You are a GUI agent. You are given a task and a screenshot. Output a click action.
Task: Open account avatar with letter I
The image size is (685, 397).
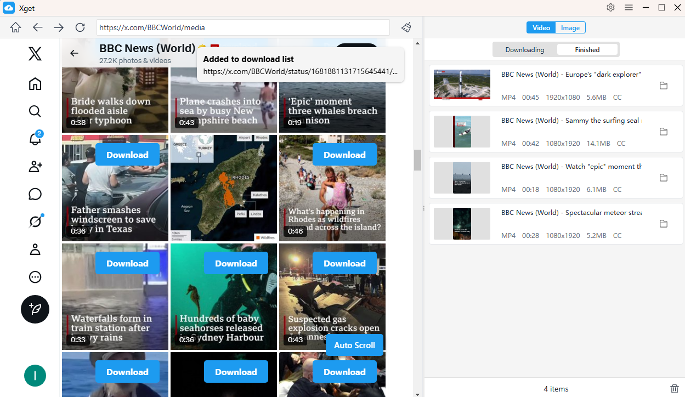click(x=35, y=376)
